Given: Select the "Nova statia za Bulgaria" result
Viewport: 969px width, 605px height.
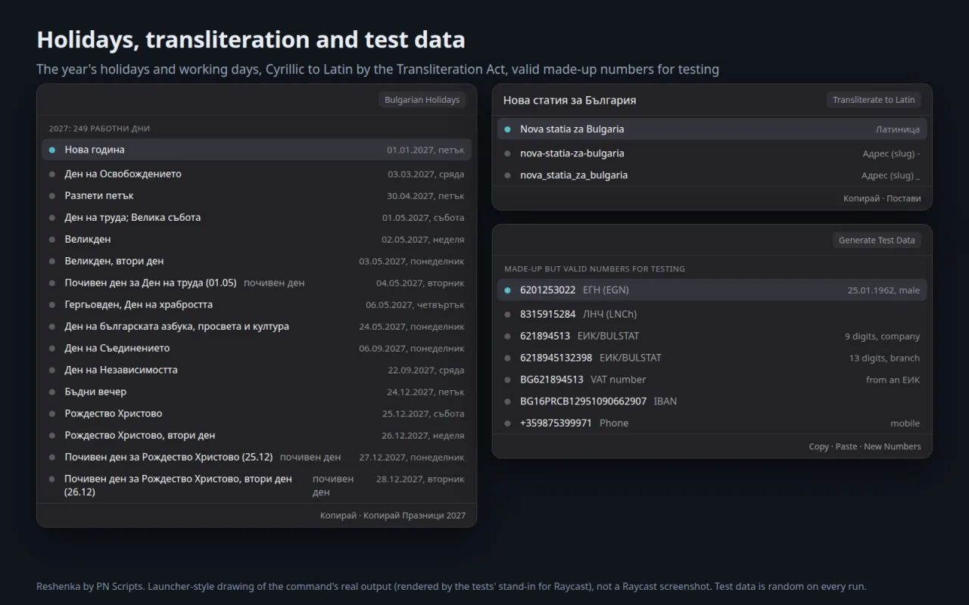Looking at the screenshot, I should coord(712,129).
